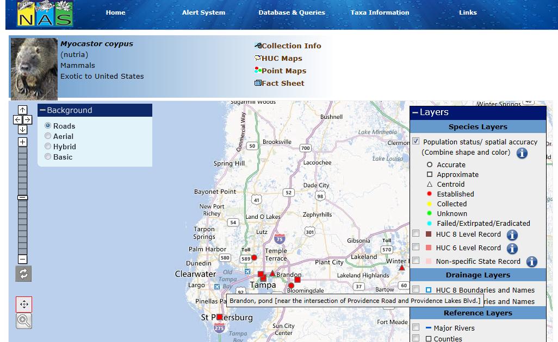558x342 pixels.
Task: Click the zoom level slider handle
Action: click(x=22, y=198)
